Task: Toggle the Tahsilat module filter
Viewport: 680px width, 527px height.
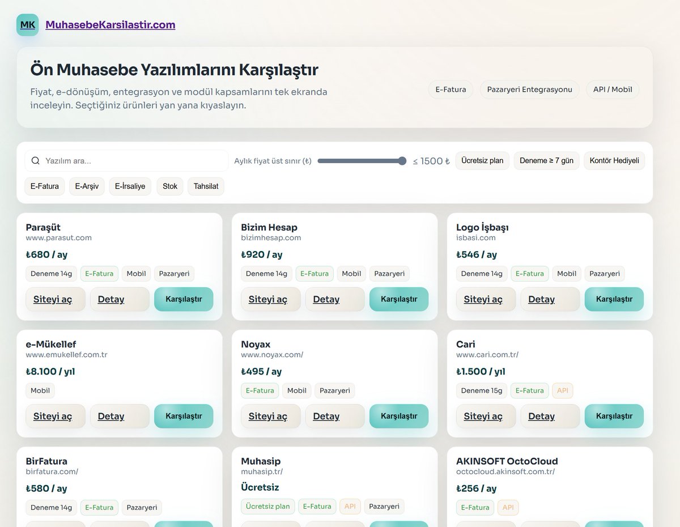Action: tap(206, 186)
